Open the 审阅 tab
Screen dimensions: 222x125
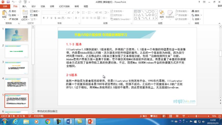pos(77,6)
